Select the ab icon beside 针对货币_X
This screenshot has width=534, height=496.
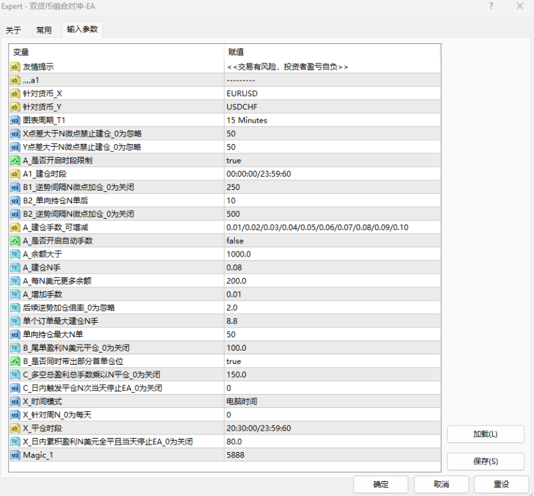tap(14, 93)
